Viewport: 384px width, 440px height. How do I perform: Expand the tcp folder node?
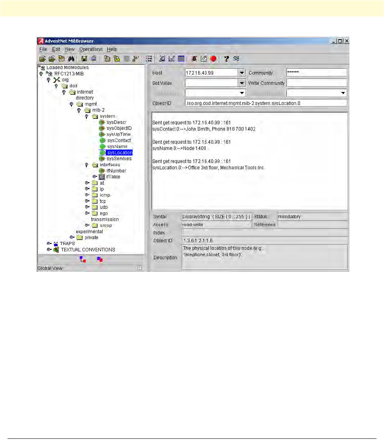tap(87, 201)
